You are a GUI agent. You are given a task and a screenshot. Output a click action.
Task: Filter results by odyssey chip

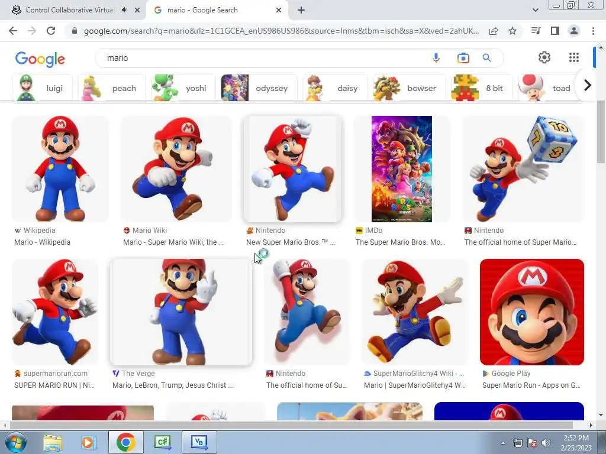pos(259,88)
